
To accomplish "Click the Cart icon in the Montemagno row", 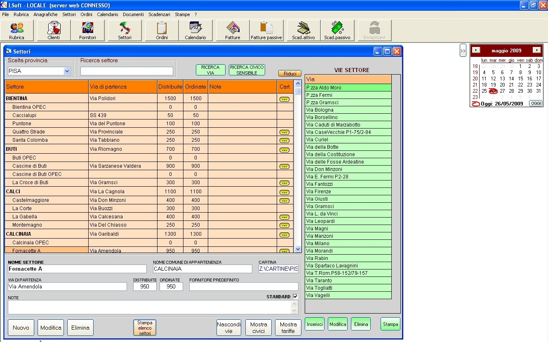I will [x=285, y=225].
